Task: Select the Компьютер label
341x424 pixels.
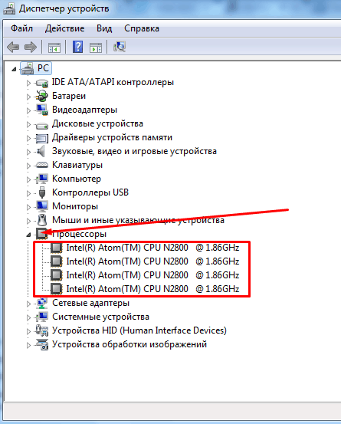Action: [x=77, y=179]
